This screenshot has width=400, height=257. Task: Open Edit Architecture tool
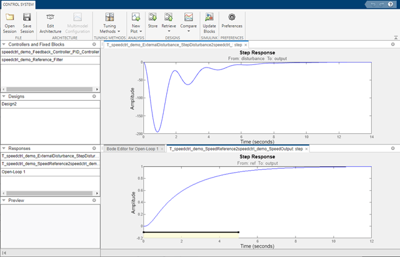click(50, 23)
